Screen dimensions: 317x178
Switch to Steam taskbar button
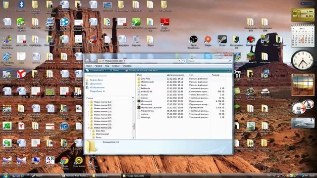tap(46, 176)
